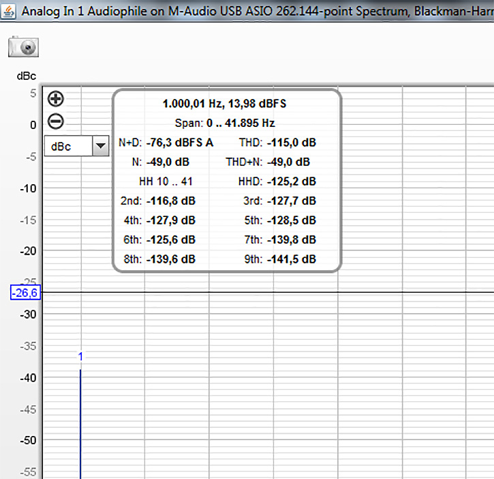Select the 5th harmonic -128,5 dB value
Screen dimensions: 494x479
click(292, 220)
